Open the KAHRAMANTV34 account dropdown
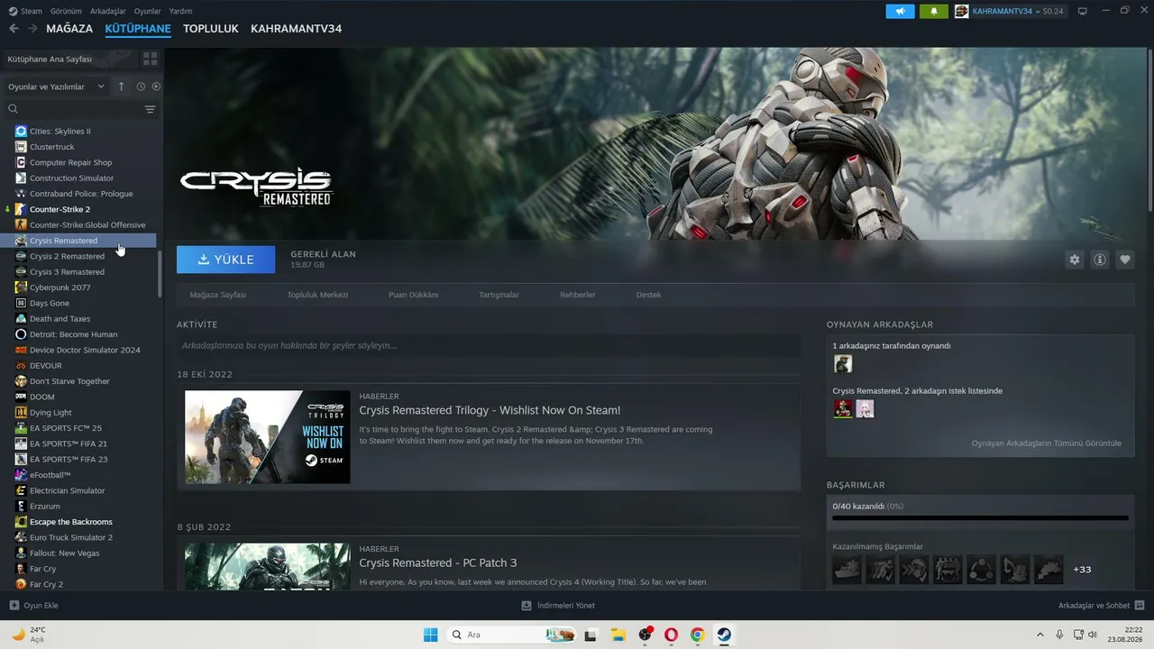1154x649 pixels. (x=1005, y=11)
